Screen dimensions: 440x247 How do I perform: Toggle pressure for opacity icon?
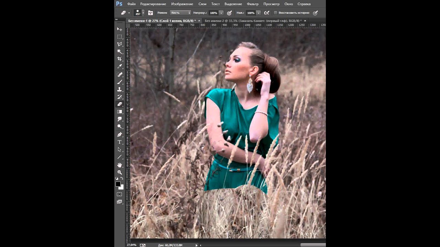click(x=229, y=13)
